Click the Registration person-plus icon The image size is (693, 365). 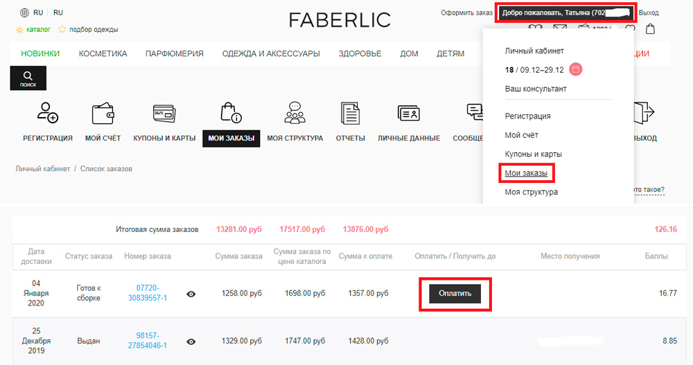coord(48,112)
